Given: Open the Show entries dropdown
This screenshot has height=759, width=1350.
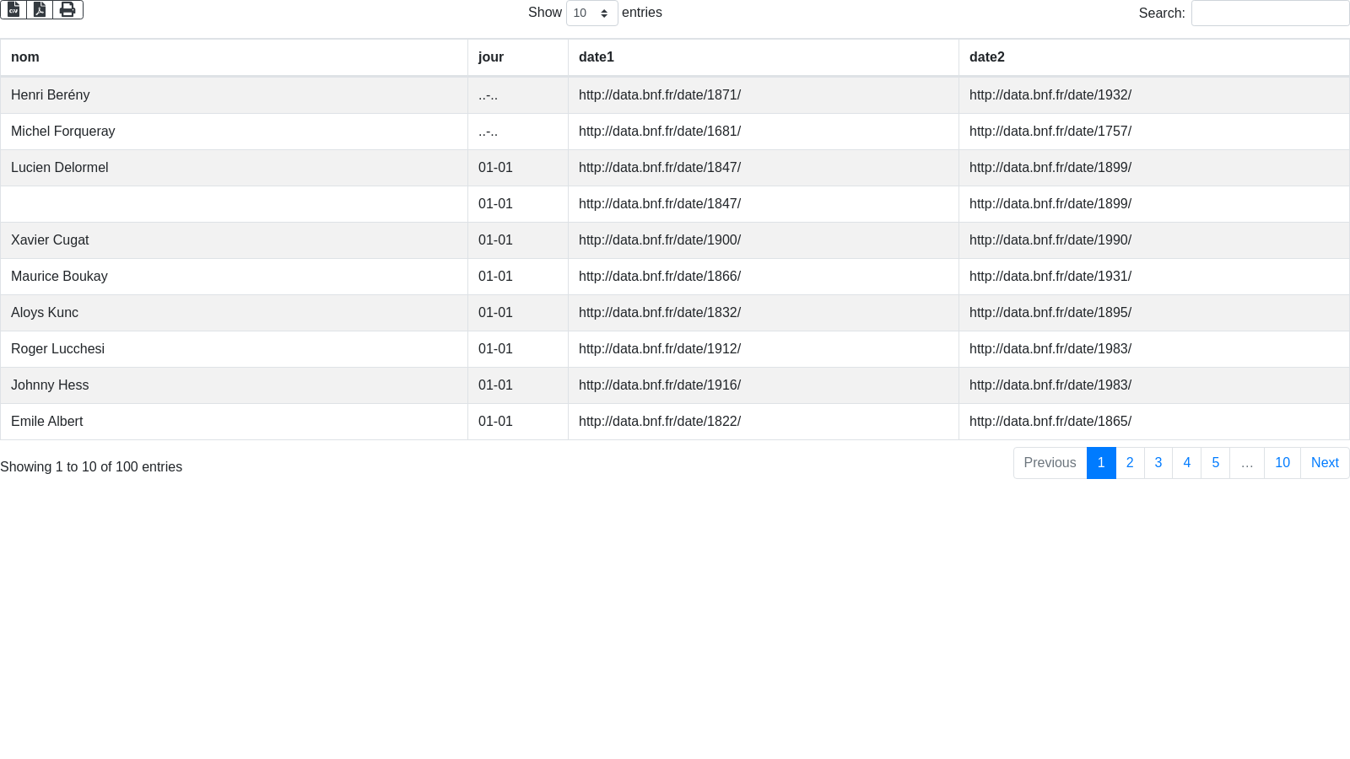Looking at the screenshot, I should [591, 13].
